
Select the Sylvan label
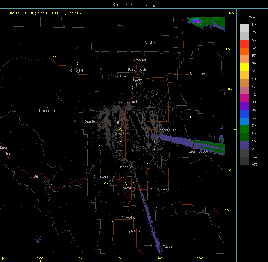pos(121,76)
